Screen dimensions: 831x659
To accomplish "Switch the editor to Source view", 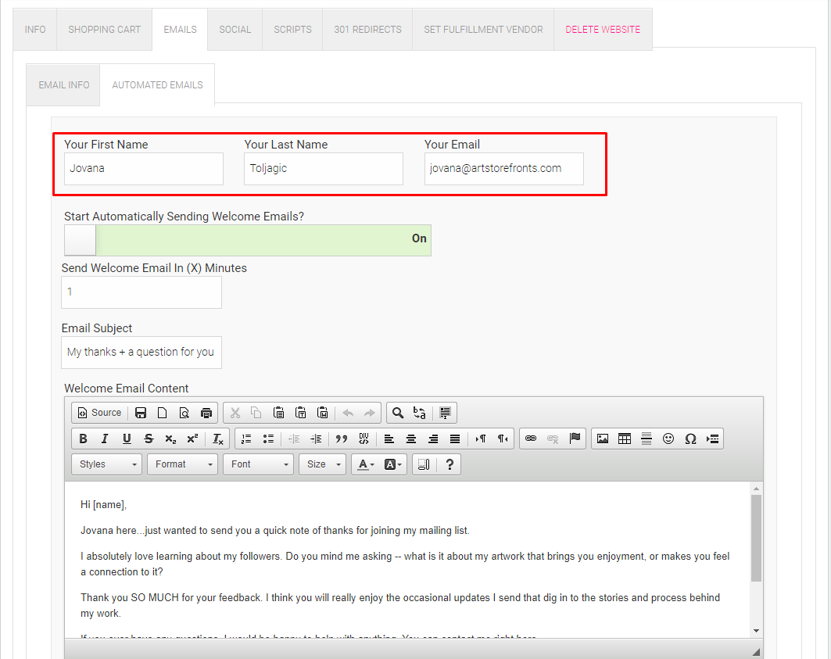I will 99,412.
